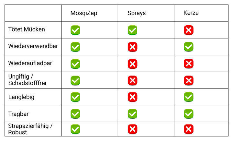The image size is (233, 141).
Task: Click the Langlebig row label
Action: pyautogui.click(x=21, y=97)
